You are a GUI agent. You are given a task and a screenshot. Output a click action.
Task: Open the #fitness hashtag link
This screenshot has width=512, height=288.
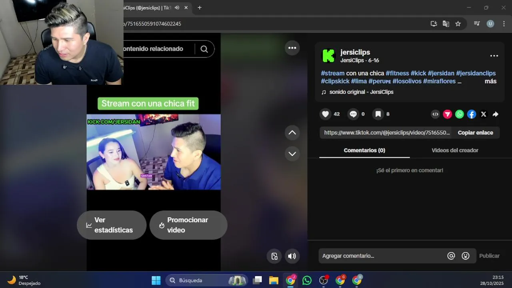pos(397,73)
